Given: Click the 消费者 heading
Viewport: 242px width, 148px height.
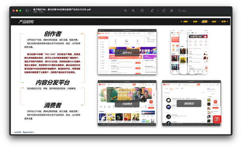Looking at the screenshot, I should click(x=53, y=105).
